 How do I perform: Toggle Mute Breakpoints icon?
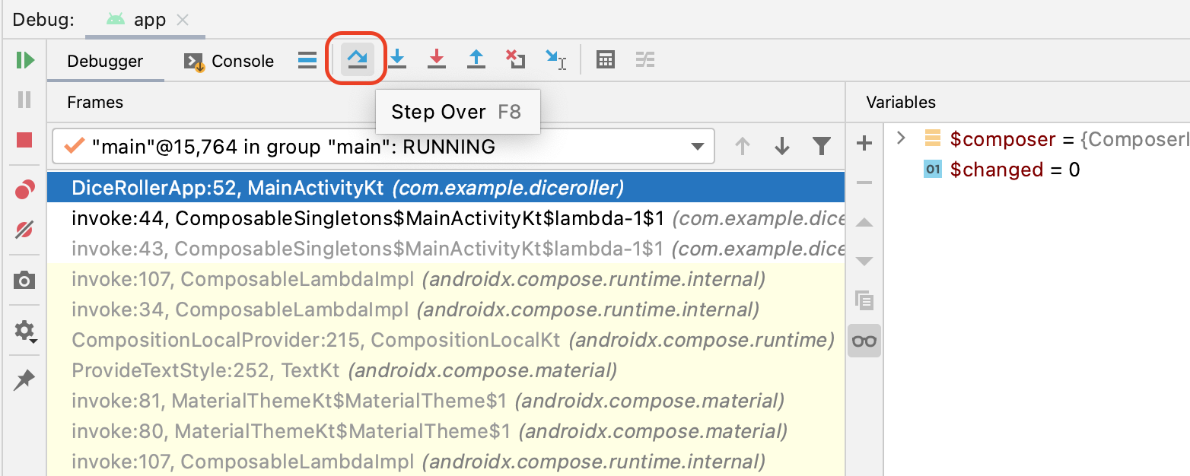pyautogui.click(x=24, y=230)
